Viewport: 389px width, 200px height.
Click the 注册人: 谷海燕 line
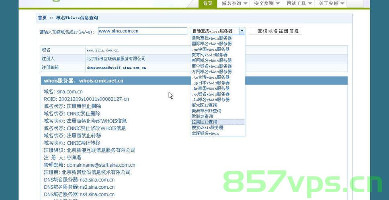tap(63, 158)
